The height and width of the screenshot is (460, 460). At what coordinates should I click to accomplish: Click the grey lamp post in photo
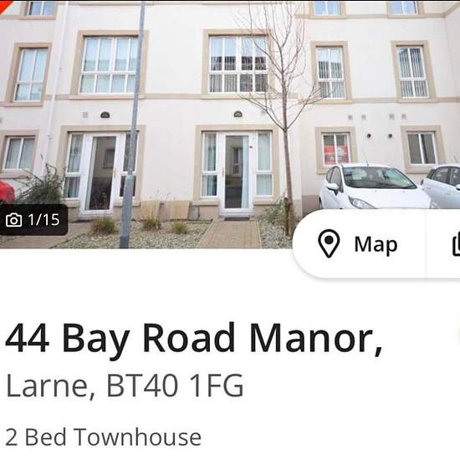point(133,125)
